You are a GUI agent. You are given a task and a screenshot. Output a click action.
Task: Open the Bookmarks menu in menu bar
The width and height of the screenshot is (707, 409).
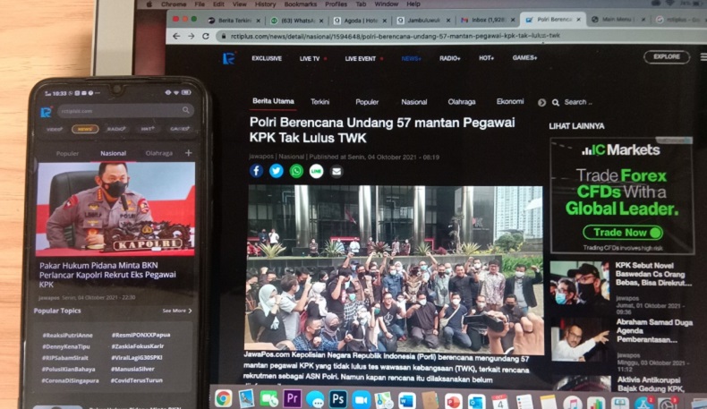301,4
